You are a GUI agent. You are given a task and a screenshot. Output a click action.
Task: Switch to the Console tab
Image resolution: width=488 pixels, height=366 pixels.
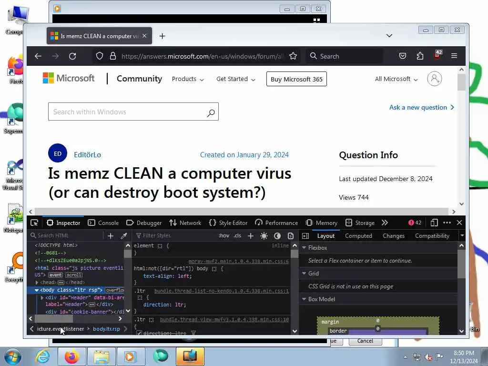[103, 223]
